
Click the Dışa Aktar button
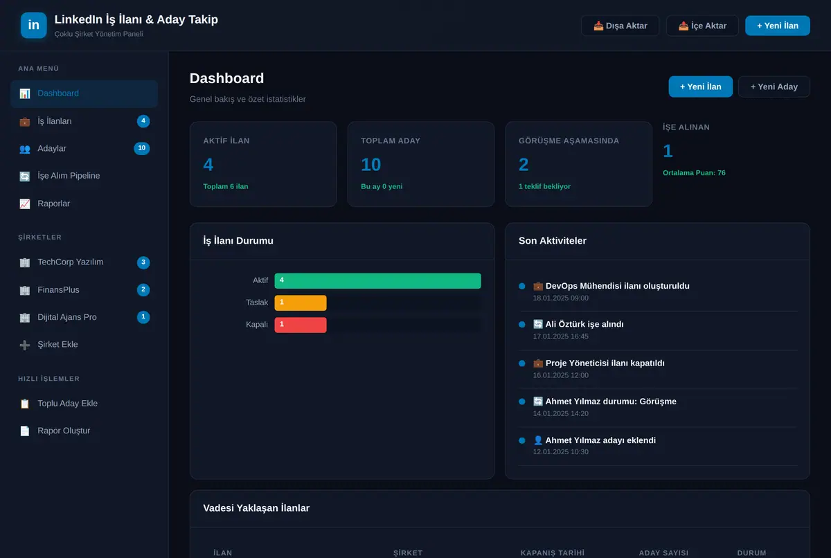tap(620, 26)
